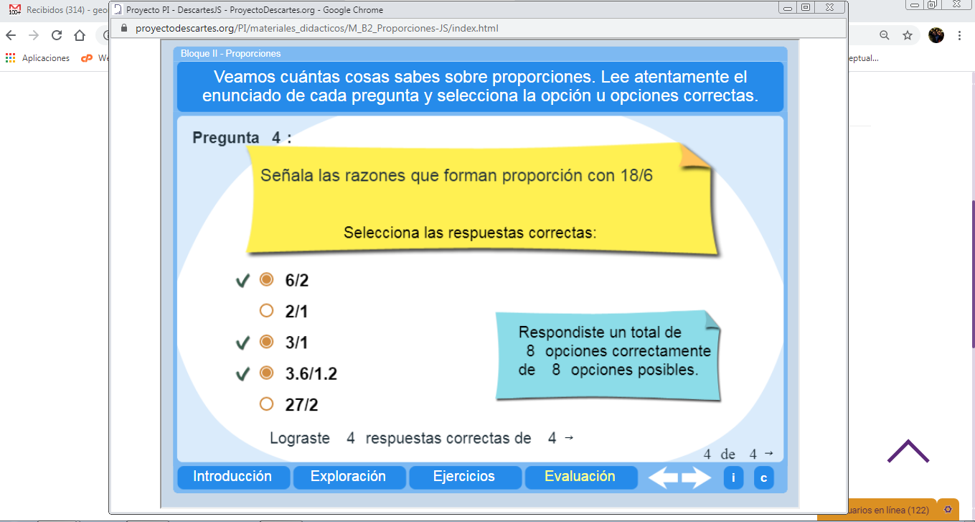This screenshot has width=975, height=522.
Task: Click back arrow in background Chrome window
Action: point(11,35)
